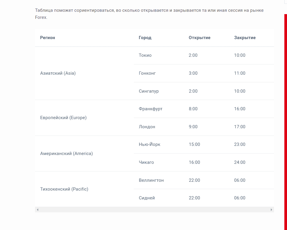Click the table's horizontal scrollbar track
The width and height of the screenshot is (287, 230).
(x=154, y=210)
